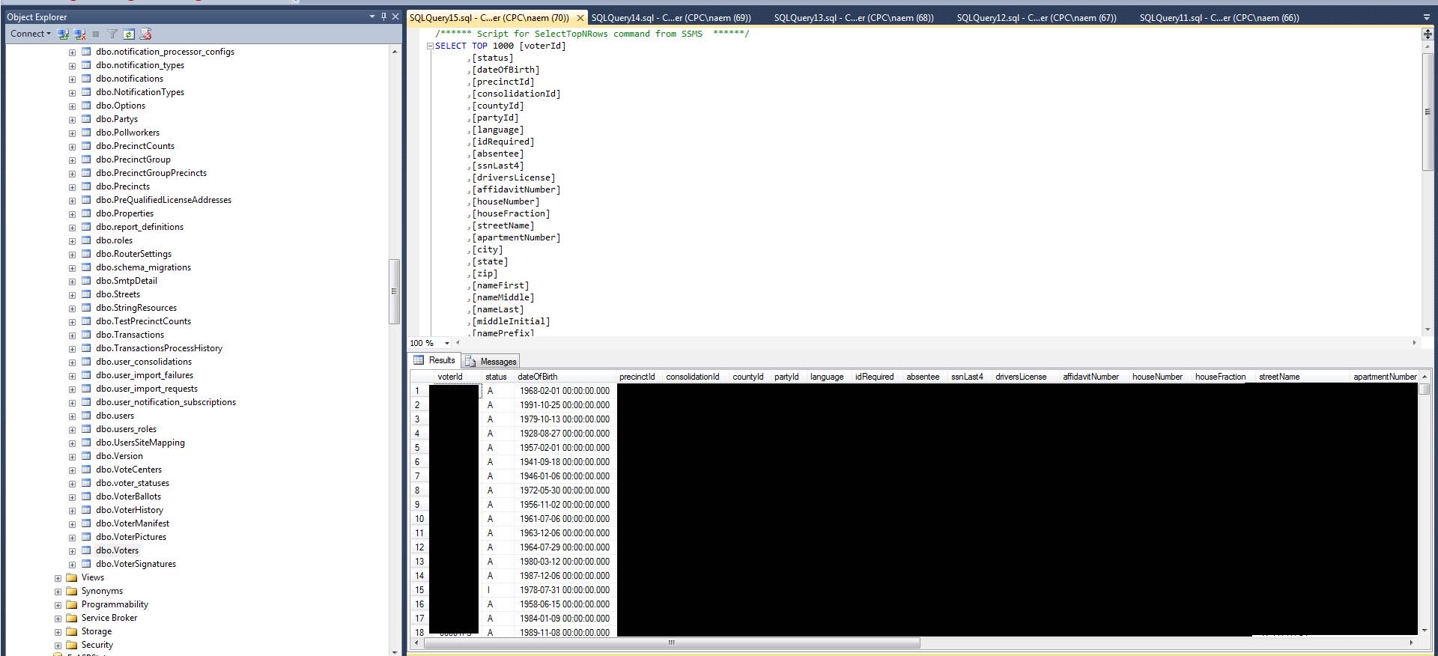
Task: Click the Messages tab page icon
Action: pyautogui.click(x=471, y=361)
